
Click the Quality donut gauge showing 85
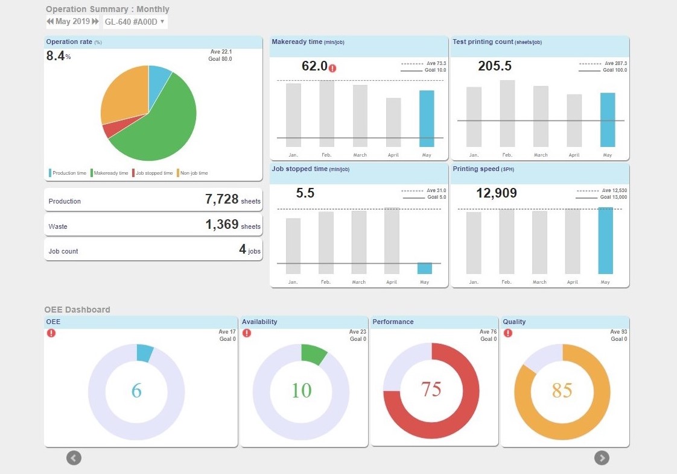pos(562,391)
